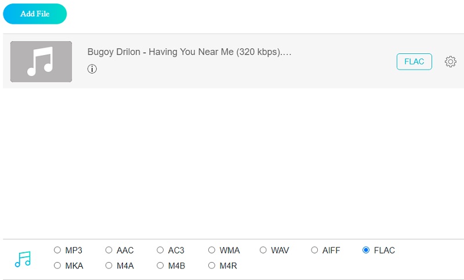Choose the AC3 format option
The height and width of the screenshot is (280, 464).
[x=160, y=250]
